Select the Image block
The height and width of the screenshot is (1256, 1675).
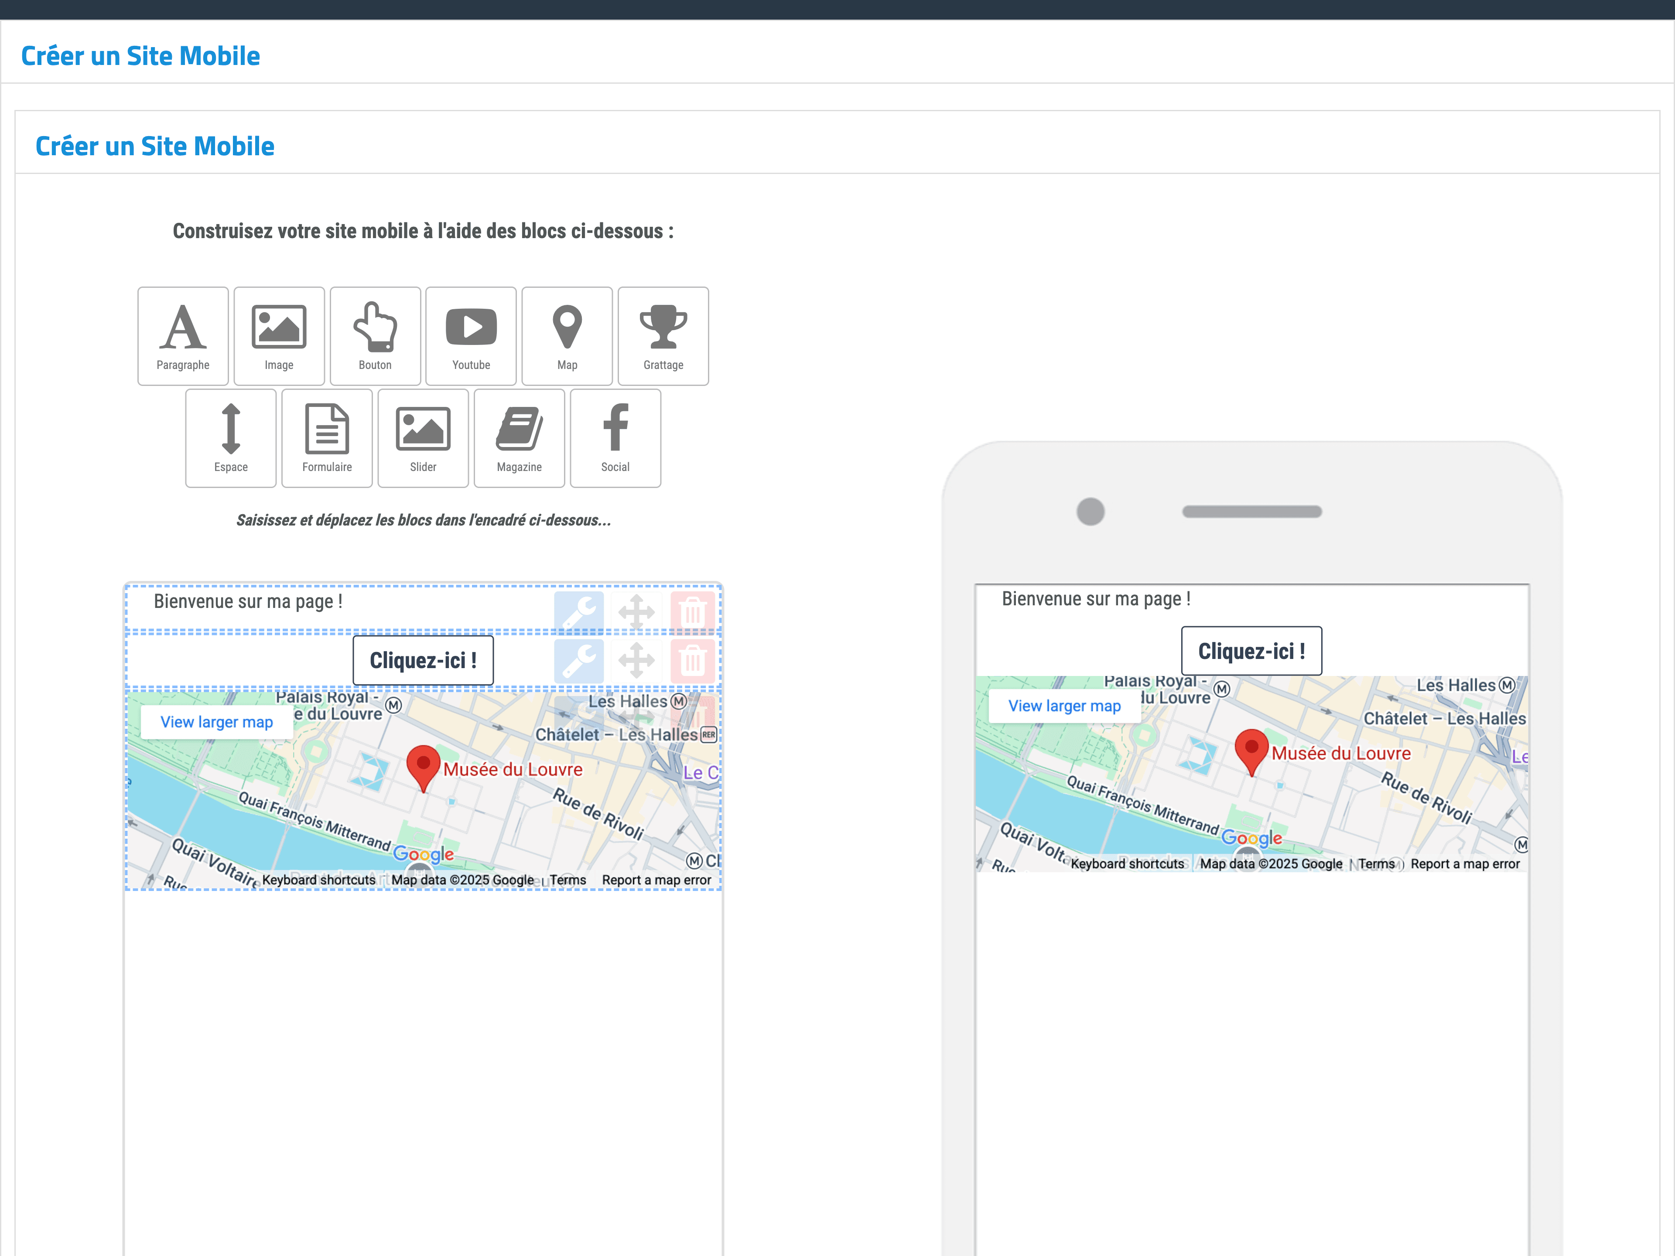tap(279, 335)
